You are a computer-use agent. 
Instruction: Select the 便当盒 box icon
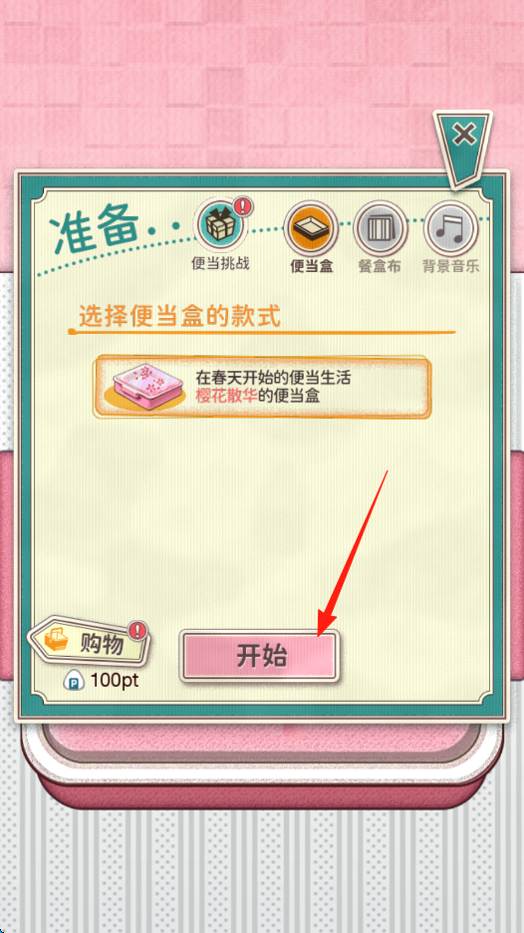311,228
